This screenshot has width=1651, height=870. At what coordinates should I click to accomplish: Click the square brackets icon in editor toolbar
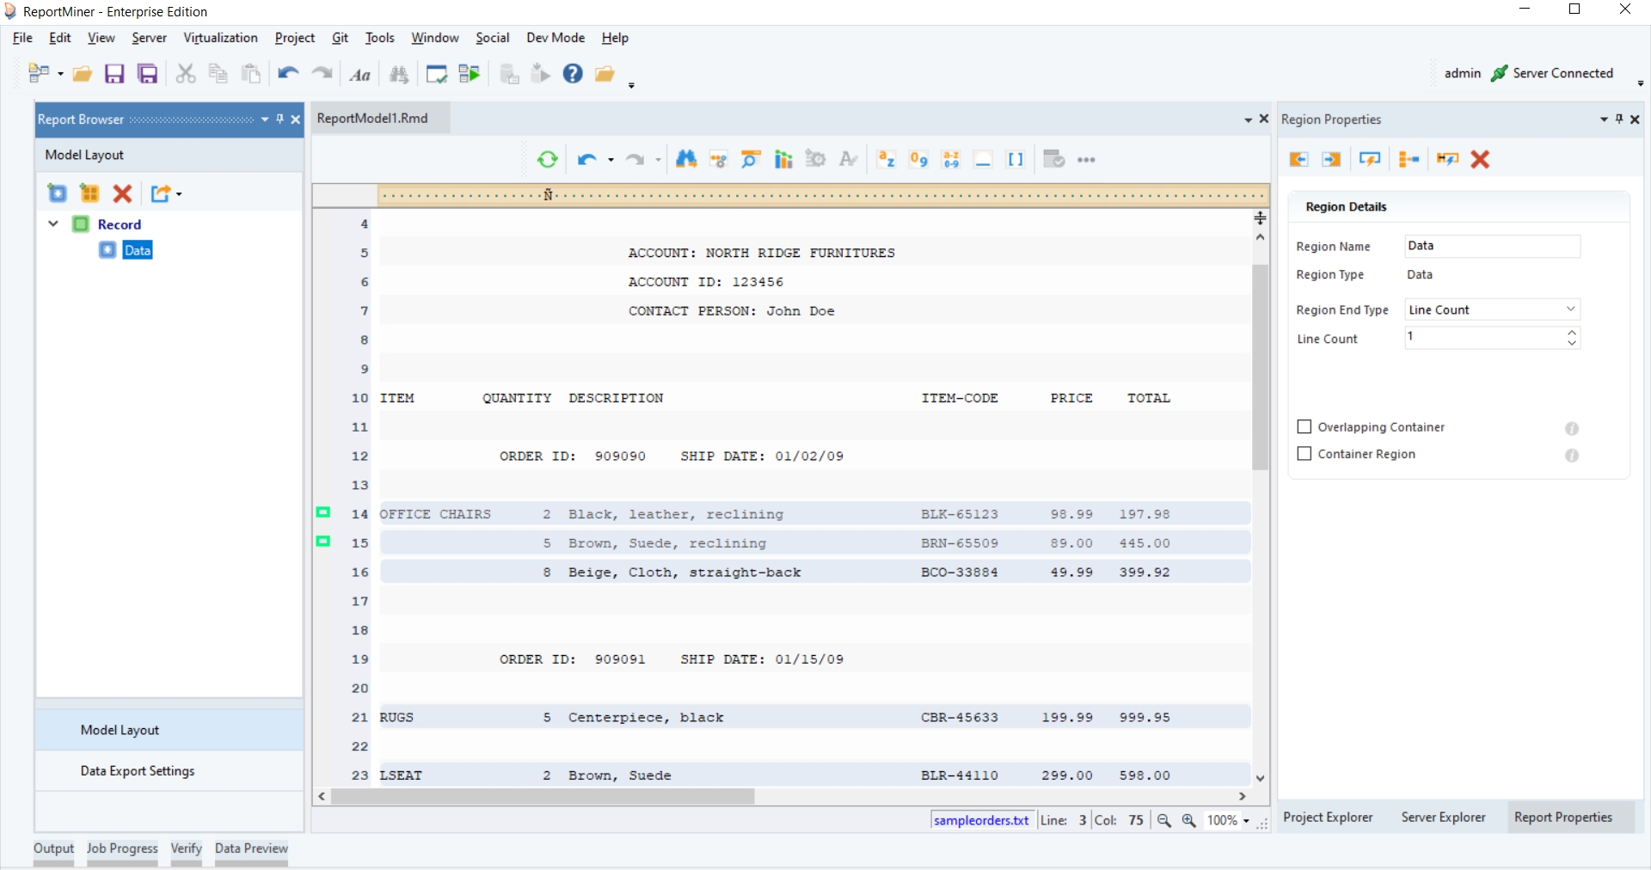coord(1016,160)
